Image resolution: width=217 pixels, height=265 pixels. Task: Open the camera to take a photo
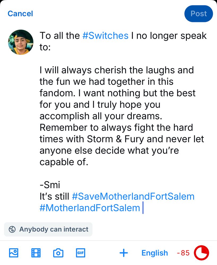pos(58,253)
